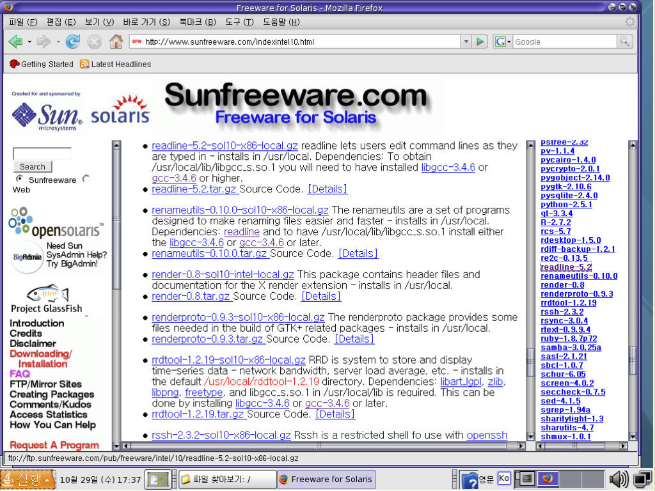Click the openssh link in rssh description
This screenshot has height=491, width=655.
coord(487,435)
